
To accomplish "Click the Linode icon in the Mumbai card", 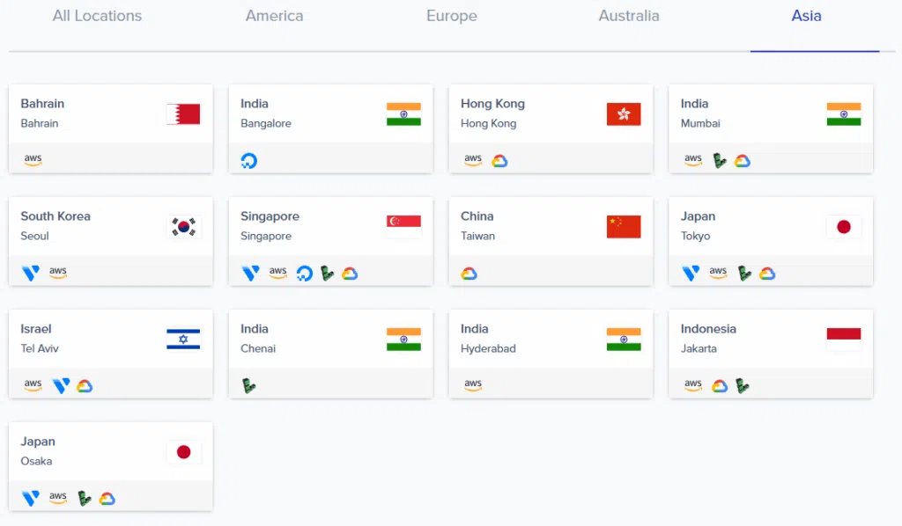I will pos(719,161).
